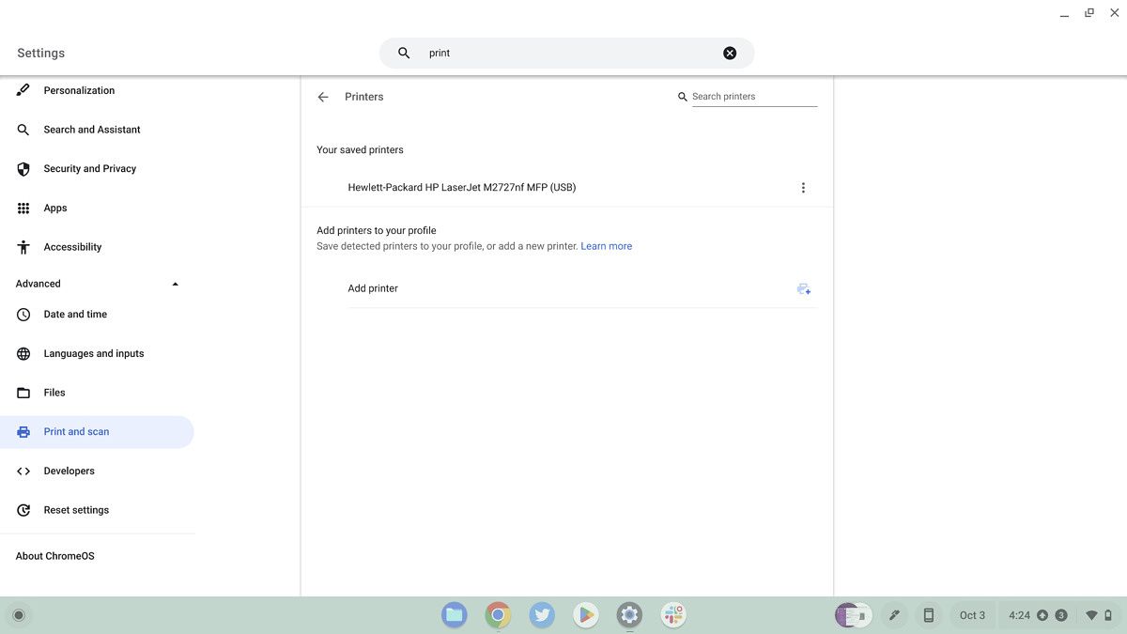Open the clock in the status area

click(x=1022, y=614)
